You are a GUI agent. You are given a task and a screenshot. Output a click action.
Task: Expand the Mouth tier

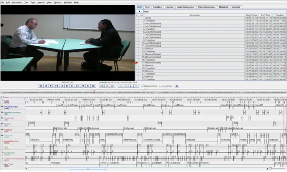click(2, 124)
